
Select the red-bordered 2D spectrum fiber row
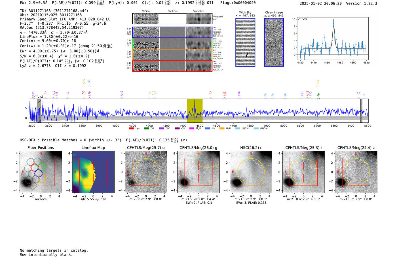coord(172,66)
